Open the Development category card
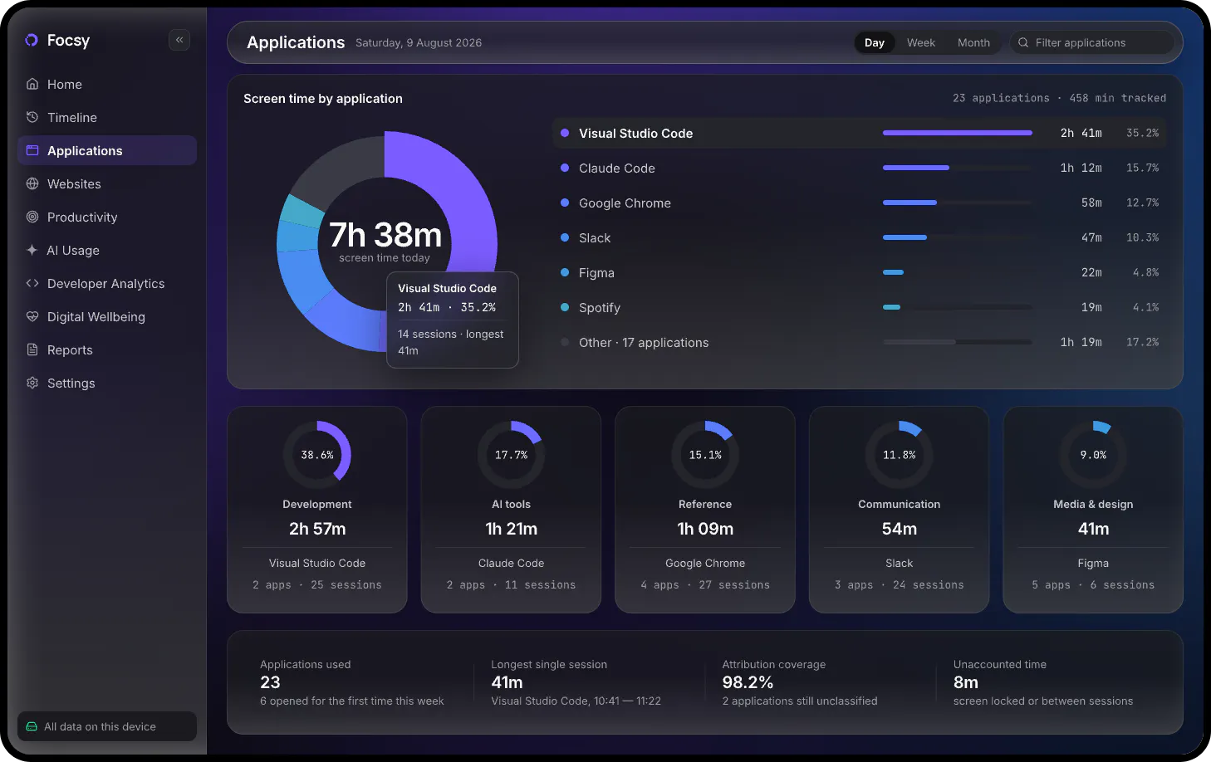Screen dimensions: 1211x762 click(x=317, y=510)
